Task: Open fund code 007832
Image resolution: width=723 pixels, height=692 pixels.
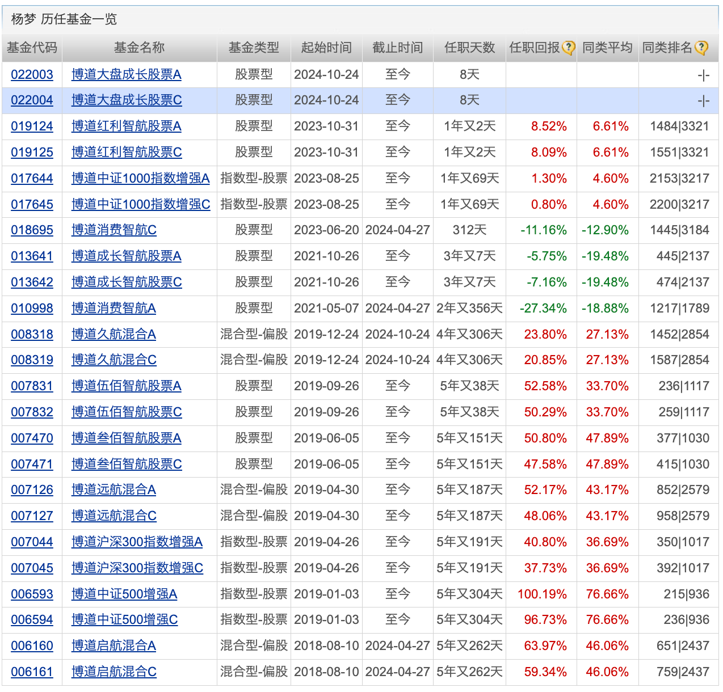Action: (x=32, y=412)
